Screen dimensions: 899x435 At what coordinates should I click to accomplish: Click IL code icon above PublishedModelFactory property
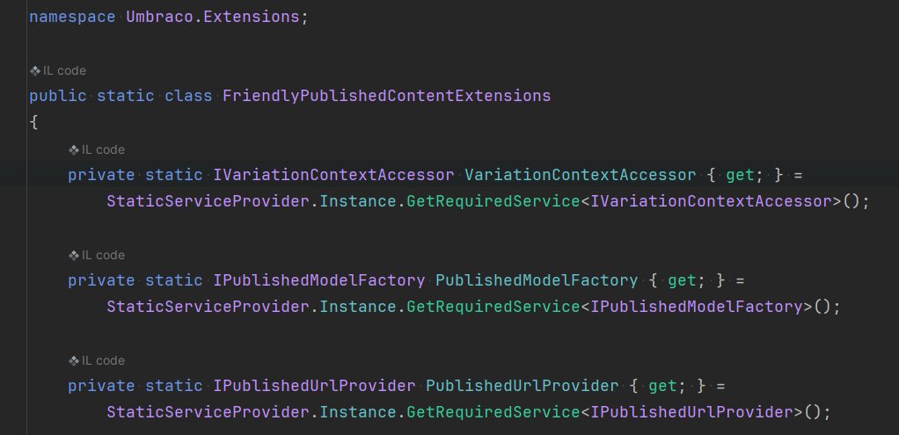point(74,256)
